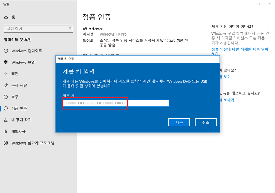Open the 홈 settings page
Image resolution: width=275 pixels, height=193 pixels.
click(13, 17)
